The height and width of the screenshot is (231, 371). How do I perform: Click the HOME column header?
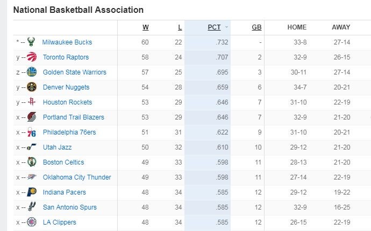click(297, 27)
